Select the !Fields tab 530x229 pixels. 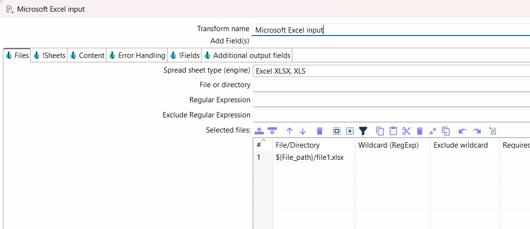click(184, 56)
